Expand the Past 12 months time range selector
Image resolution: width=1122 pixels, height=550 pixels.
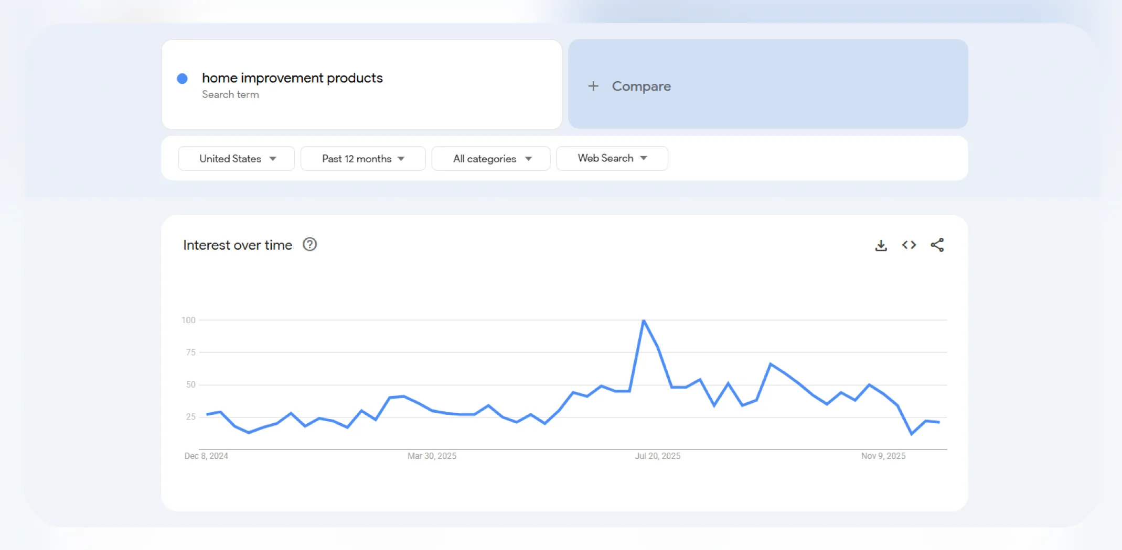click(362, 158)
